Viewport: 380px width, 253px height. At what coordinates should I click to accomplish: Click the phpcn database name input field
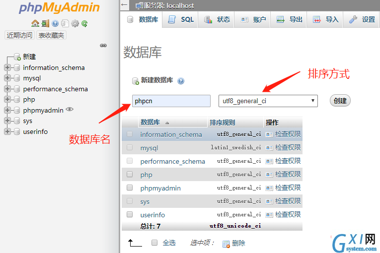(x=171, y=101)
